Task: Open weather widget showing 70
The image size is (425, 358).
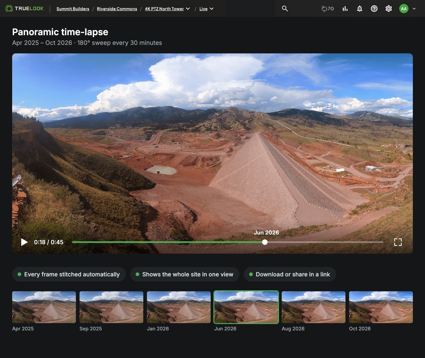Action: point(328,8)
